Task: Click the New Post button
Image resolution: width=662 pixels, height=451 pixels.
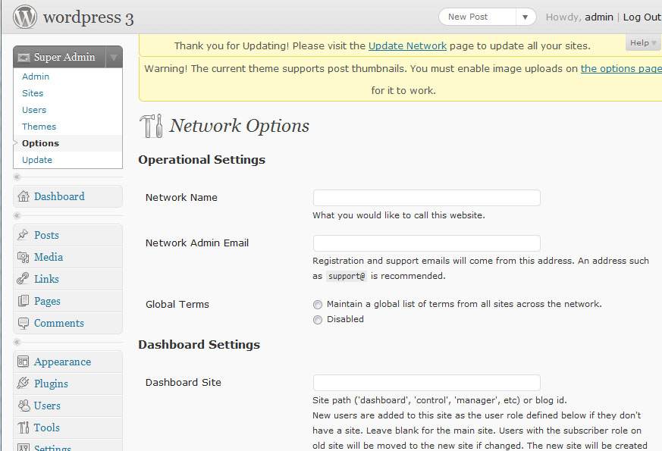Action: coord(478,17)
